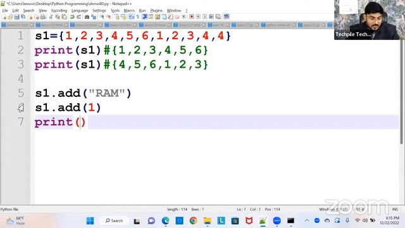The width and height of the screenshot is (405, 228).
Task: Open the User Defined Language icon
Action: coord(151,17)
